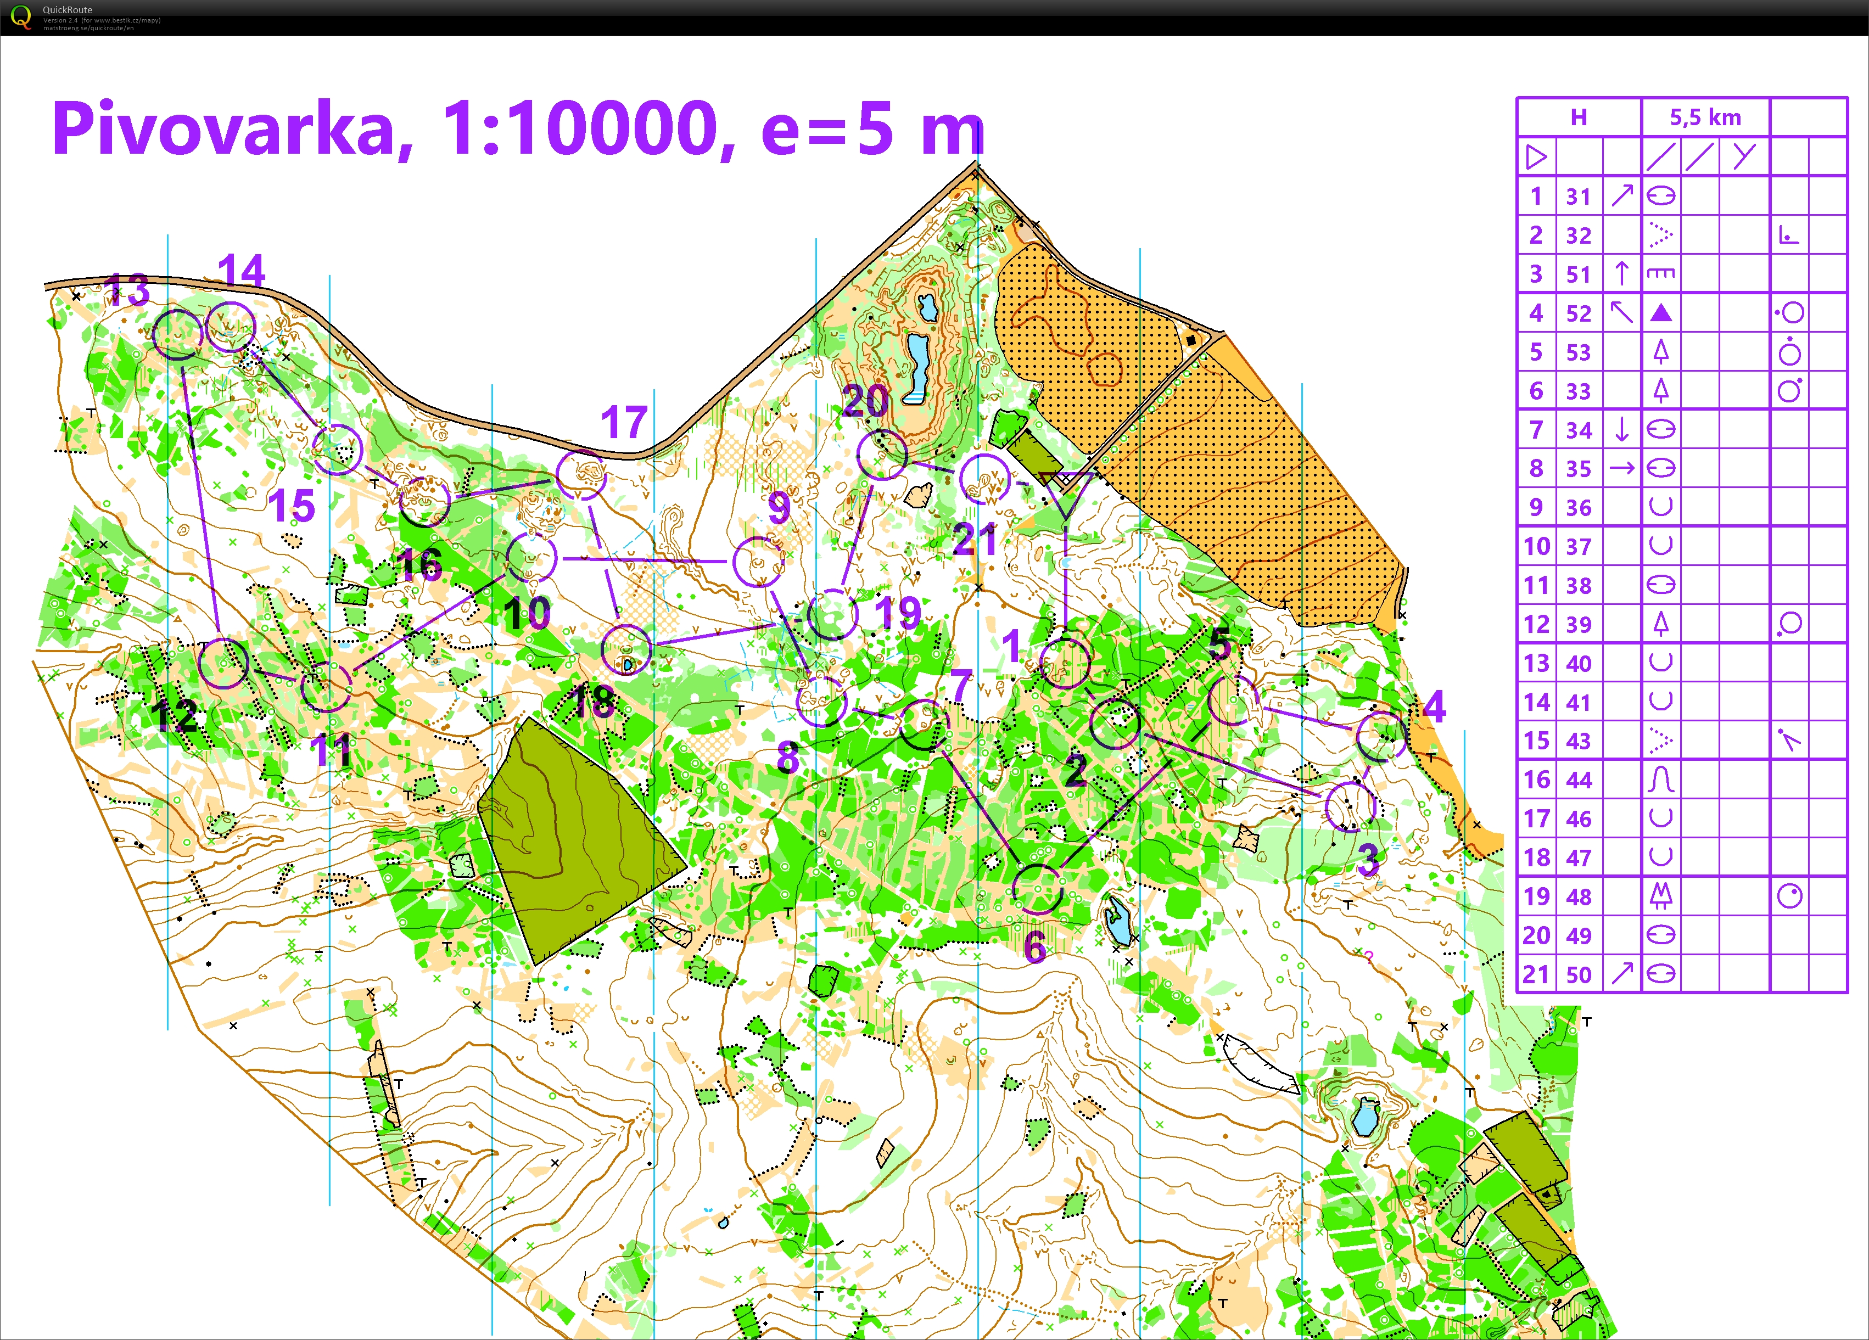
Task: Click row number 21 in control table
Action: 1536,974
